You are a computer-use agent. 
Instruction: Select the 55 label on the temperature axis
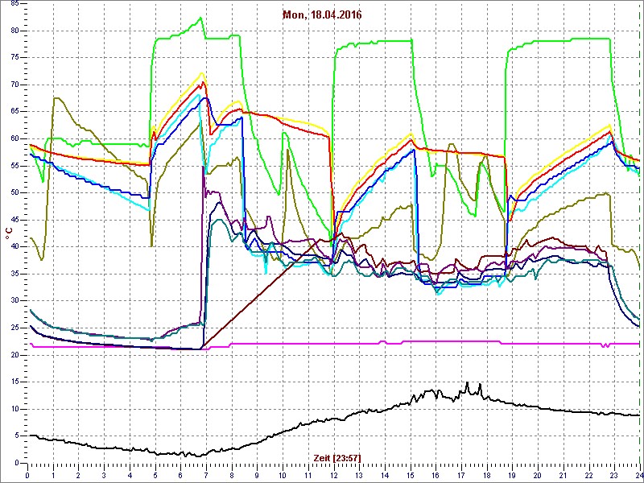[14, 166]
